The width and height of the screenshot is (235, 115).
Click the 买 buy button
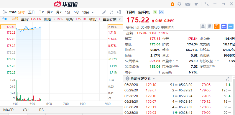pyautogui.click(x=217, y=26)
